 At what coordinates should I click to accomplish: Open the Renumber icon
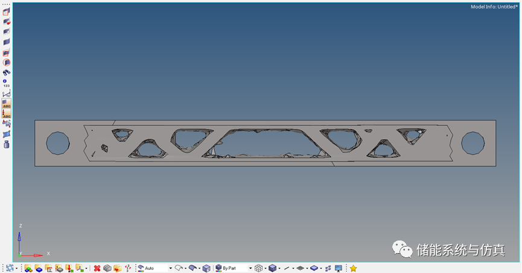[127, 268]
